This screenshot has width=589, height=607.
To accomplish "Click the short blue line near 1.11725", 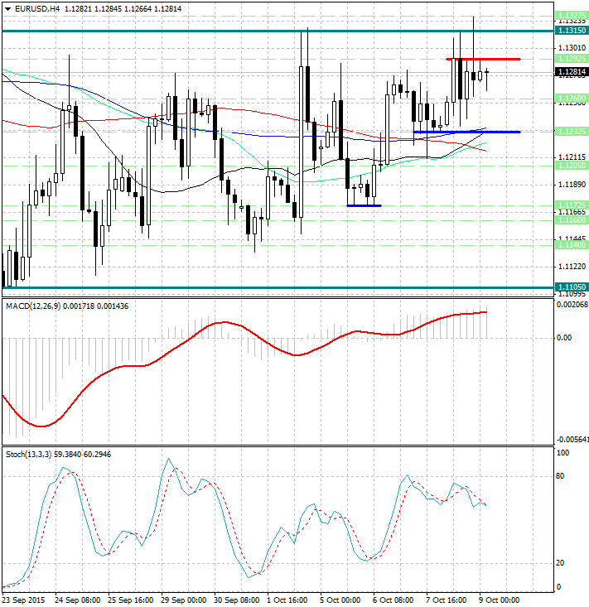I will (364, 205).
